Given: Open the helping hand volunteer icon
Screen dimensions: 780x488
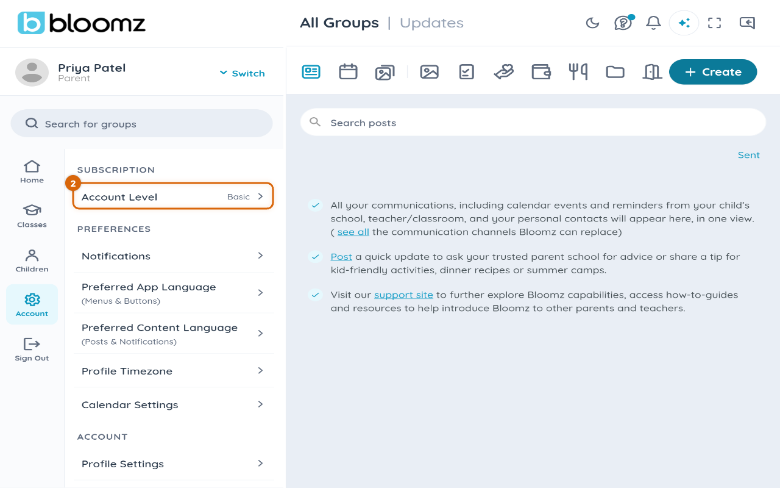Looking at the screenshot, I should point(503,72).
